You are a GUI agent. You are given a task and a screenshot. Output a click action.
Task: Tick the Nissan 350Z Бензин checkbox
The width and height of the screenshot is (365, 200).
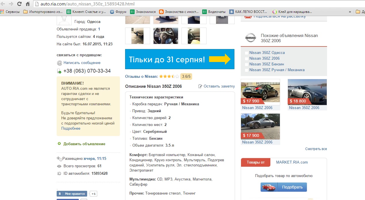click(246, 64)
